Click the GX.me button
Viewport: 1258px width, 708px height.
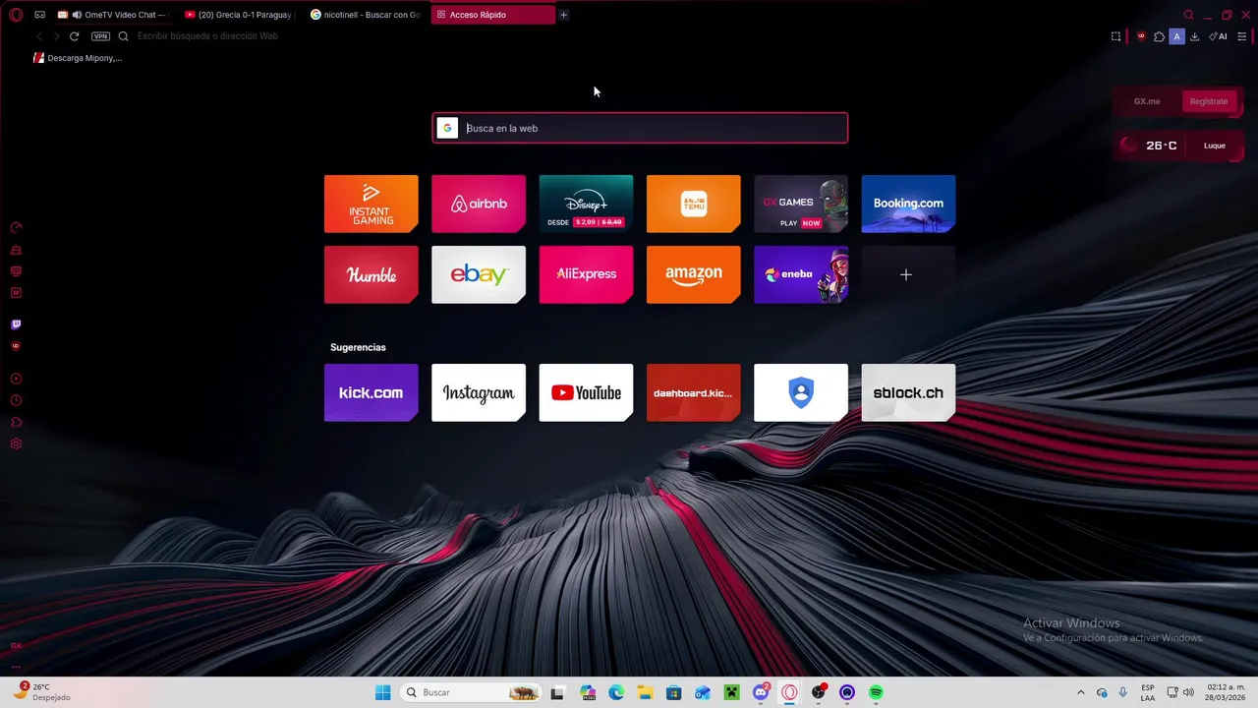coord(1147,101)
